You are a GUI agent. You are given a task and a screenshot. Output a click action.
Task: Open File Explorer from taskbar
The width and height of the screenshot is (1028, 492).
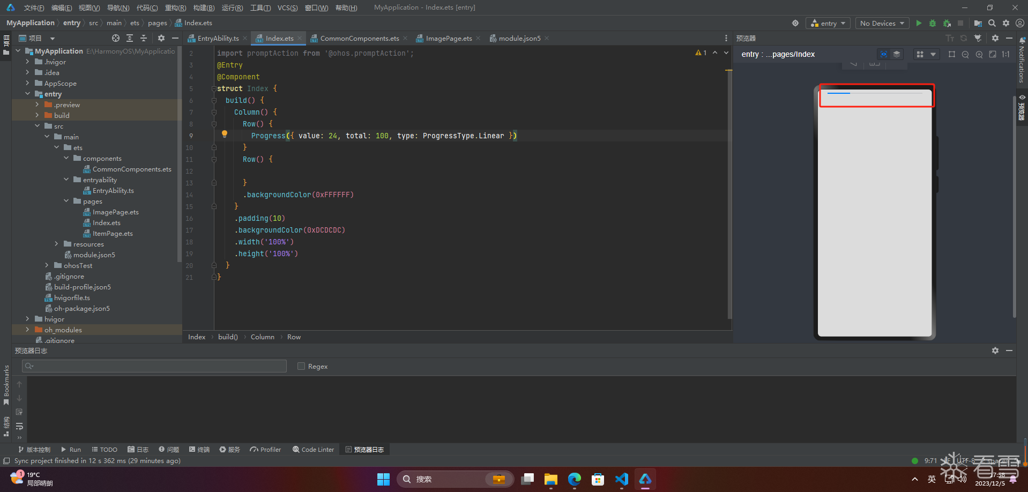click(x=550, y=479)
